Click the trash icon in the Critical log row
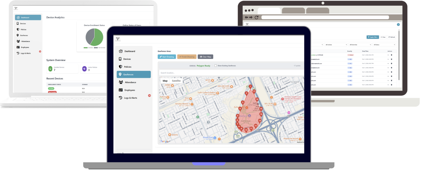This screenshot has height=170, width=421. (x=392, y=55)
